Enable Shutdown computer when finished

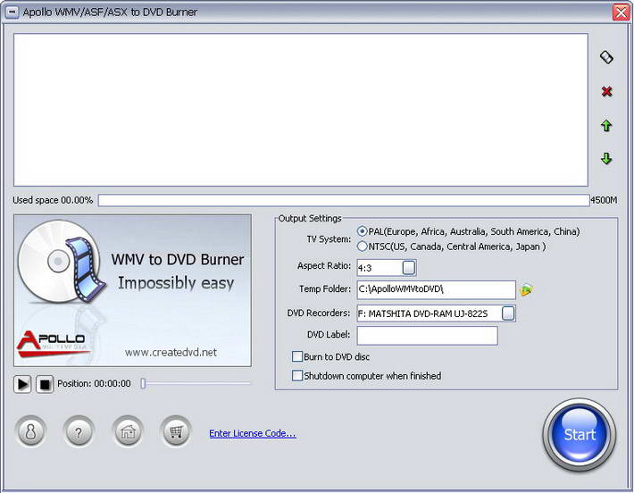click(297, 376)
